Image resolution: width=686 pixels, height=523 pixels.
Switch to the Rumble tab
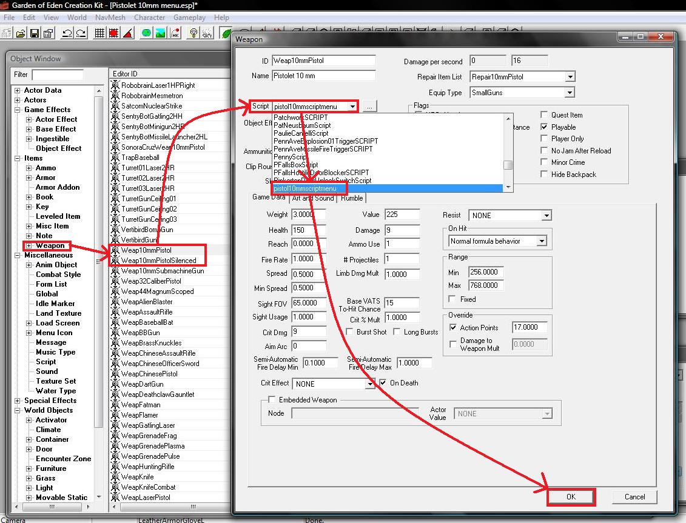(352, 198)
